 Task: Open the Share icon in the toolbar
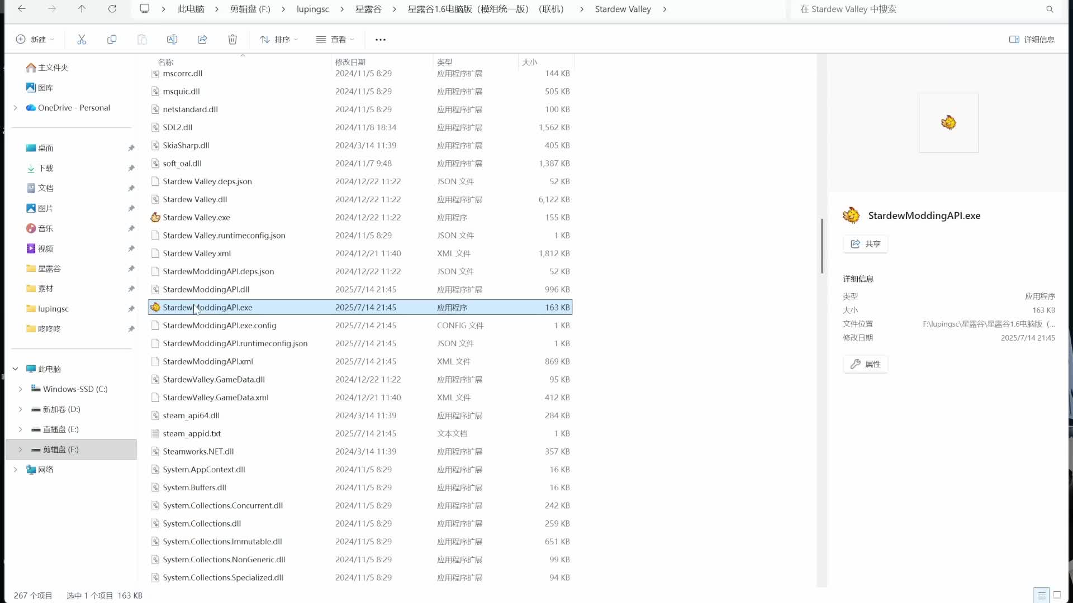point(202,39)
